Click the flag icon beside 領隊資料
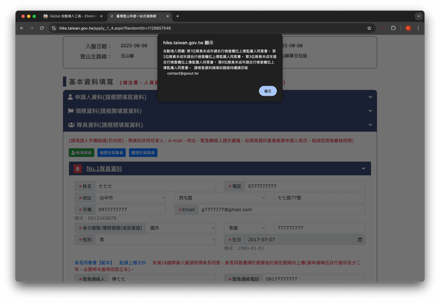The image size is (440, 302). point(71,111)
